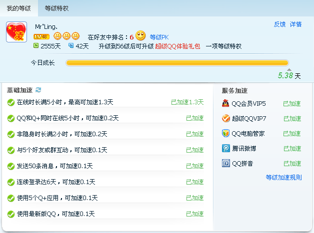Click the smiley face next to ranking
This screenshot has height=233, width=314.
click(x=140, y=35)
